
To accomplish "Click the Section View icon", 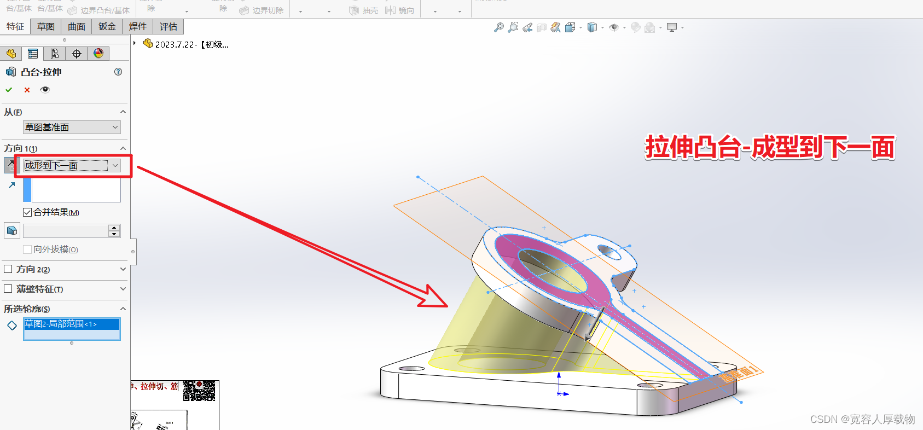I will [x=542, y=27].
